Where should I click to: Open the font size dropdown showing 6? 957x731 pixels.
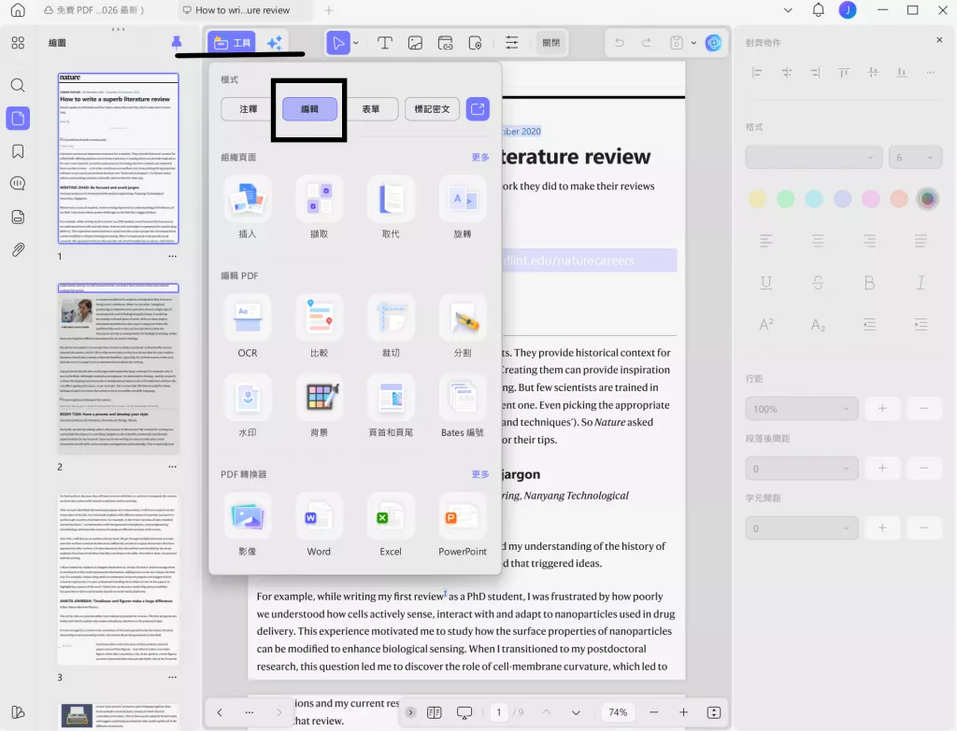coord(915,157)
